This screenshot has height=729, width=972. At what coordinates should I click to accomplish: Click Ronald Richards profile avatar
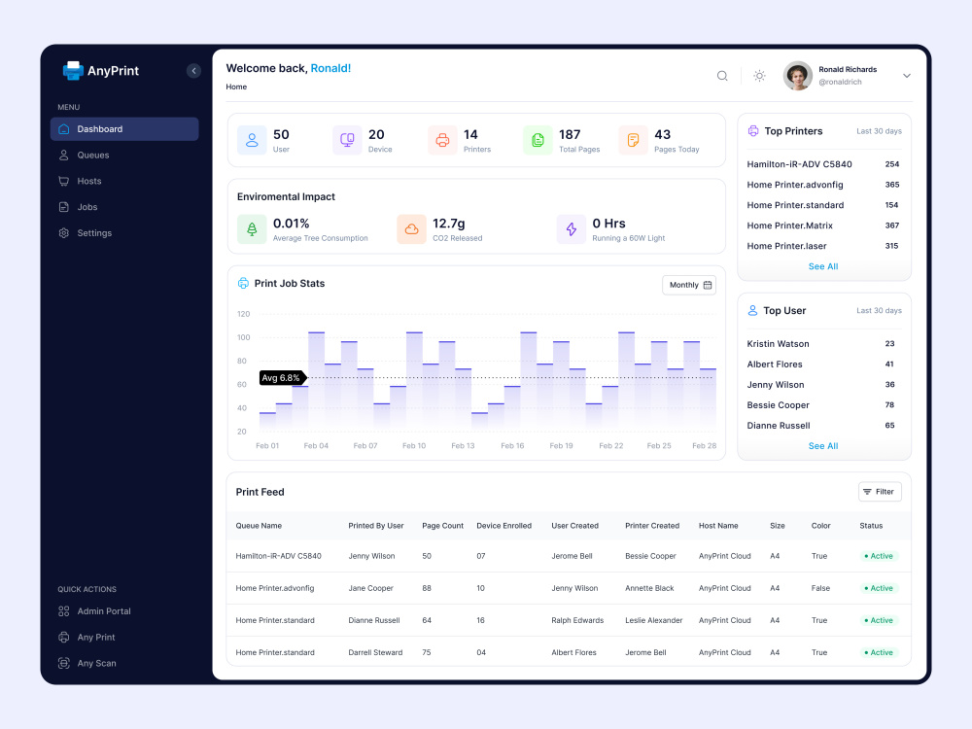point(798,76)
